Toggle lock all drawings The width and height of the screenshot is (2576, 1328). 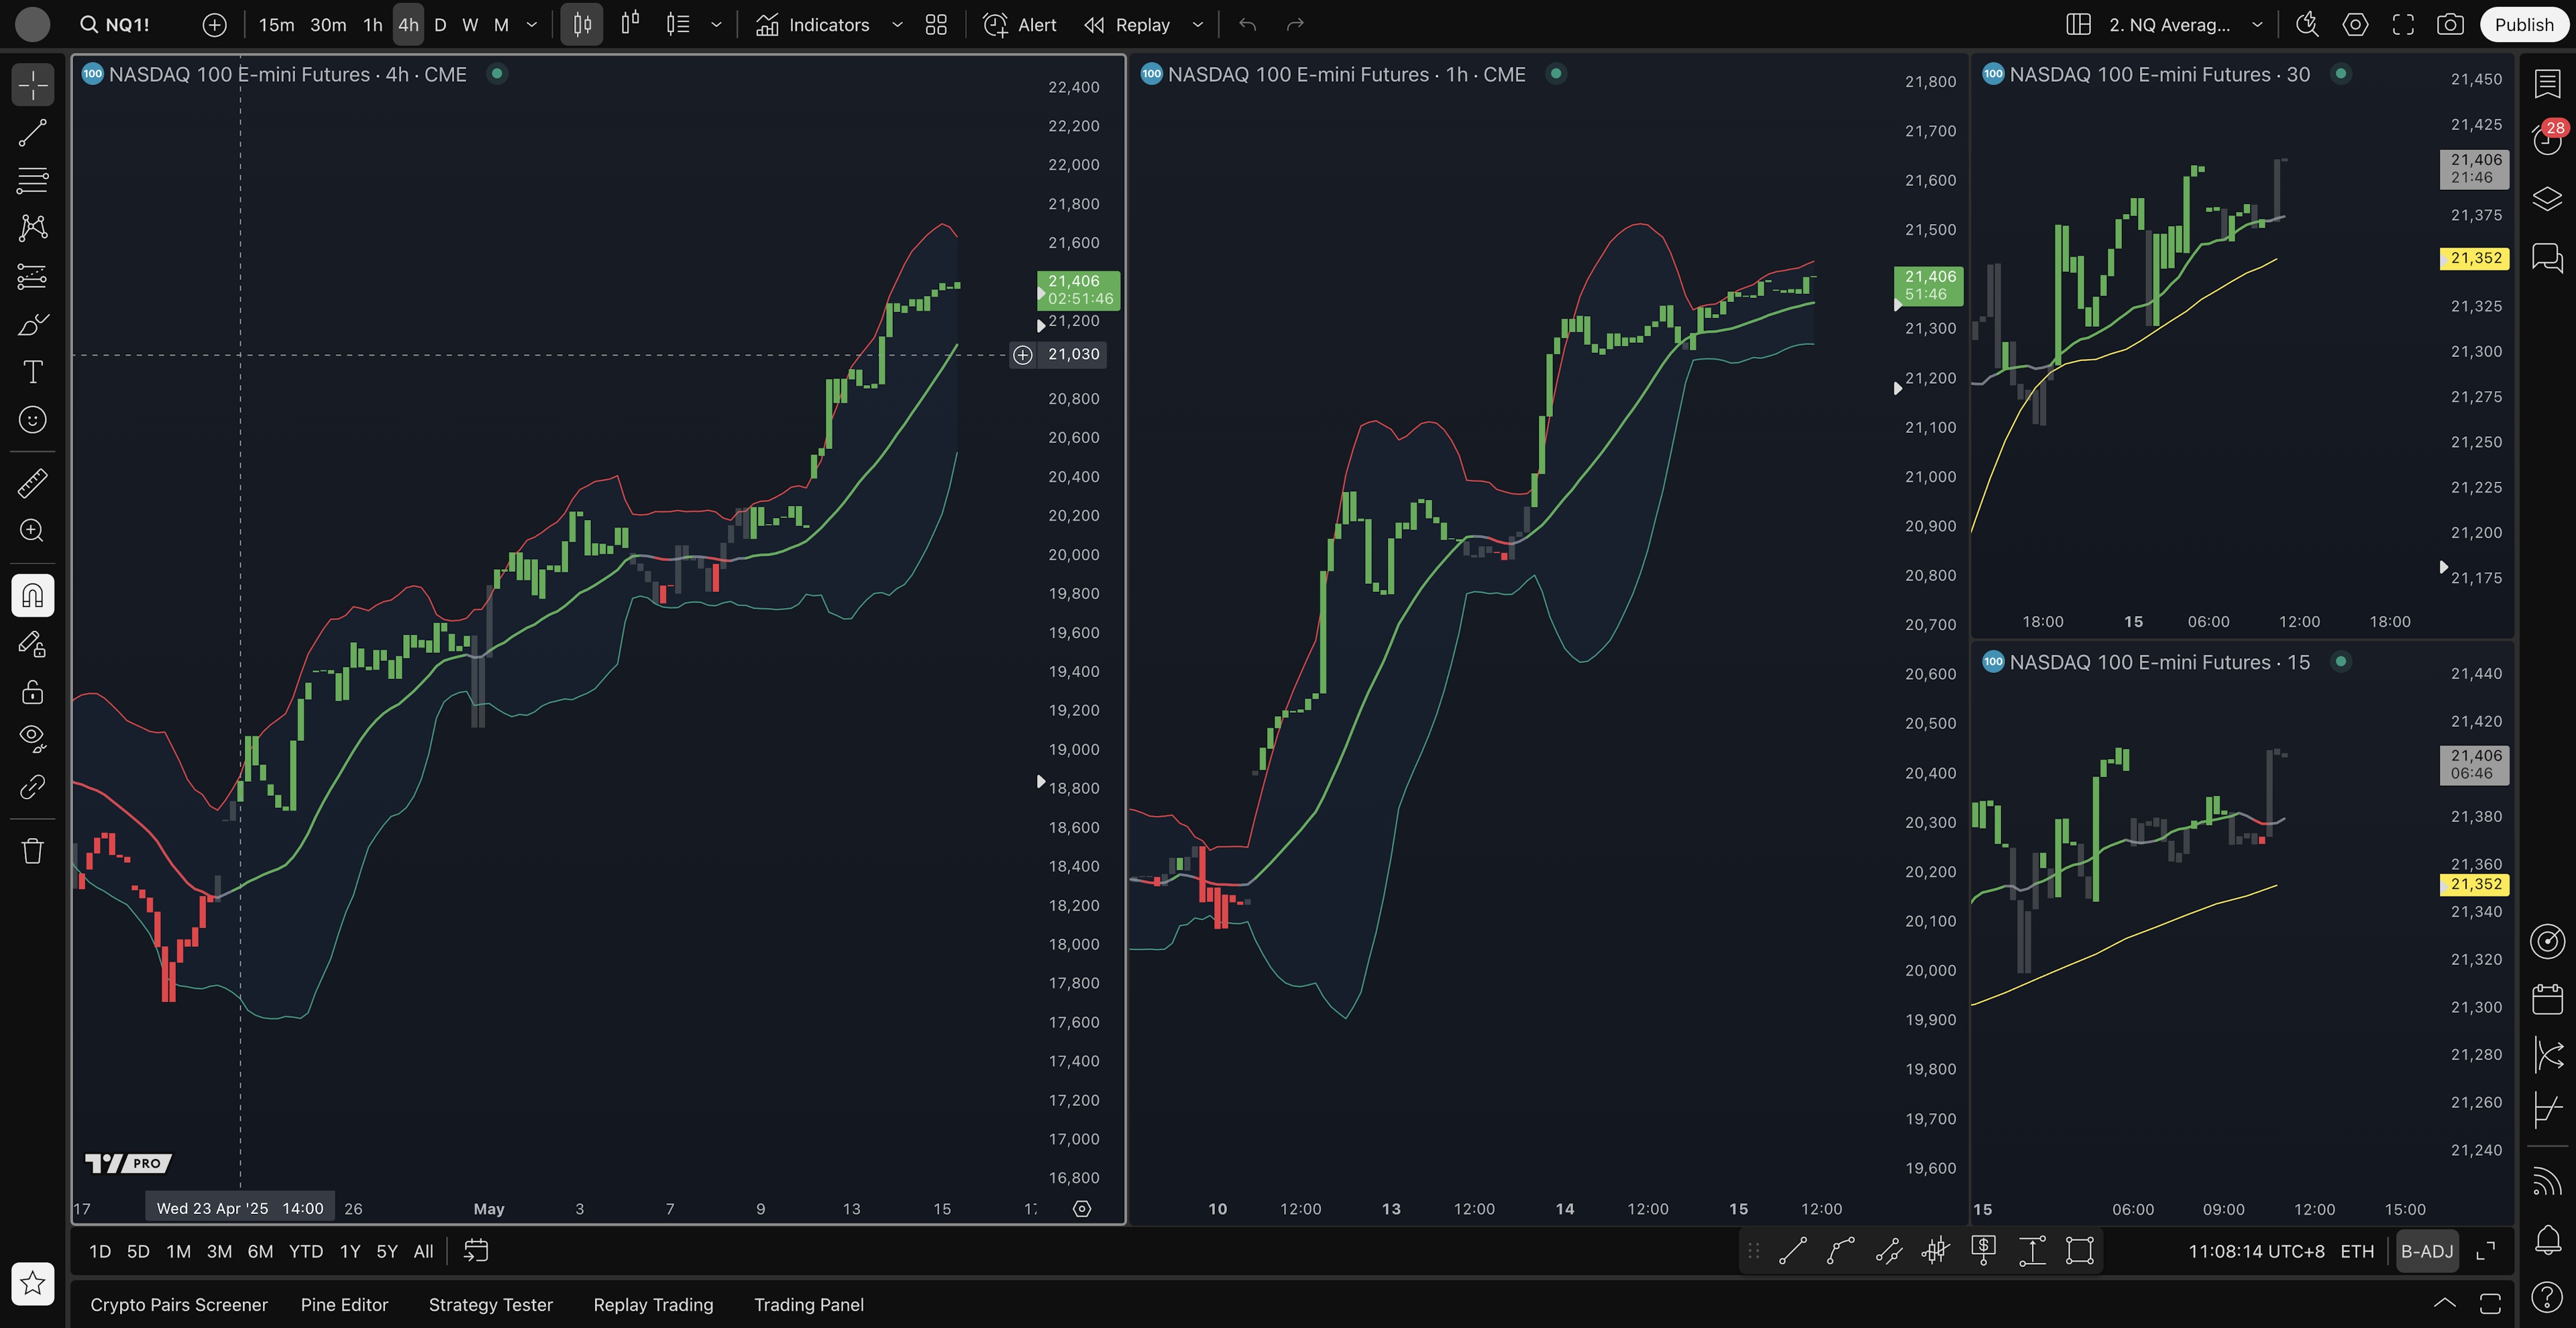point(32,692)
